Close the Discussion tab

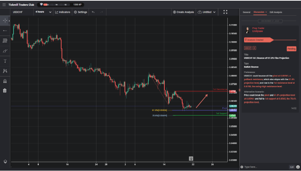click(x=266, y=12)
